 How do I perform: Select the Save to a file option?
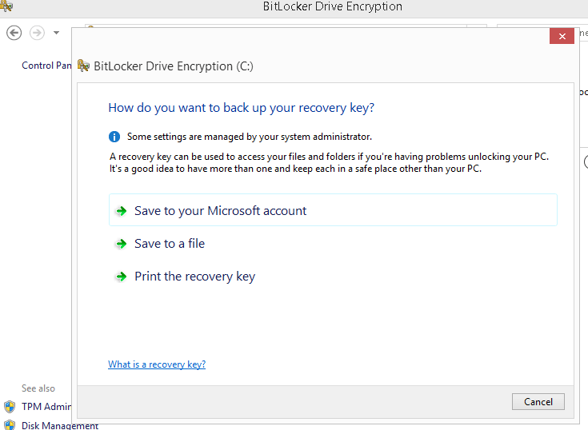pyautogui.click(x=170, y=244)
